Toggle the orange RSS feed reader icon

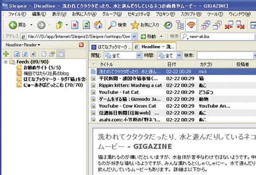pos(191,25)
